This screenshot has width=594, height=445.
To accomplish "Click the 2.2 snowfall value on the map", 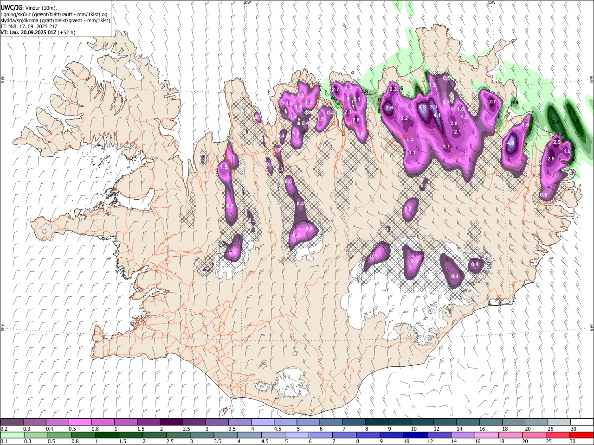I will point(404,119).
